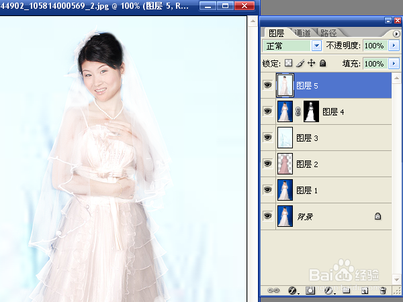Enable lock image pixels brush icon
The width and height of the screenshot is (403, 302).
(x=300, y=63)
